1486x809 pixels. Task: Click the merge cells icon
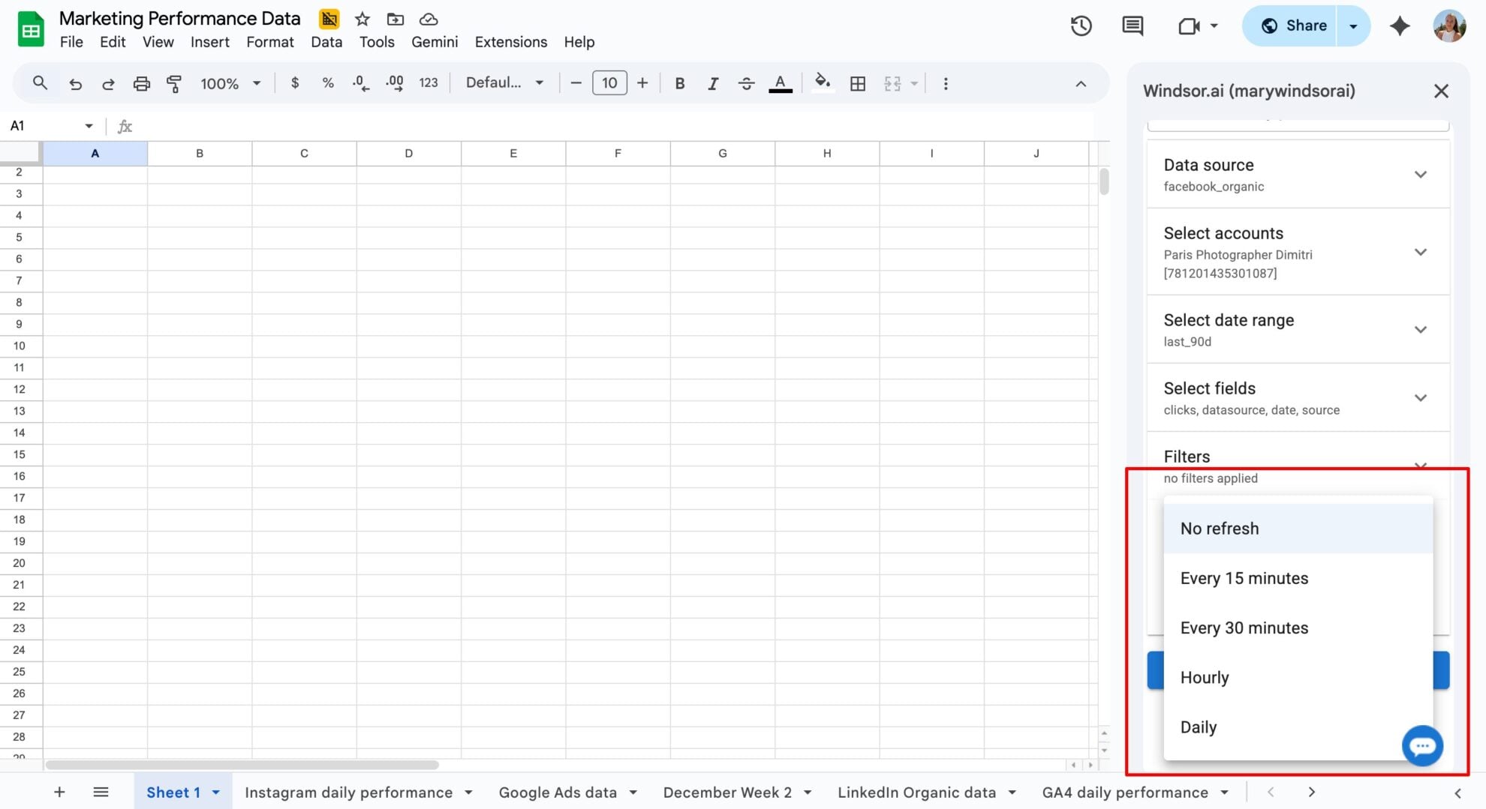pyautogui.click(x=892, y=83)
